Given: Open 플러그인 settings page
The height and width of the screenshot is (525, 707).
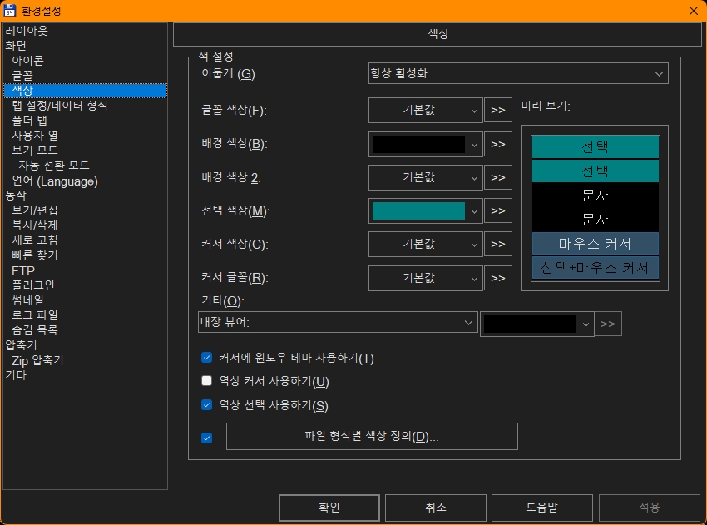Looking at the screenshot, I should pos(33,285).
